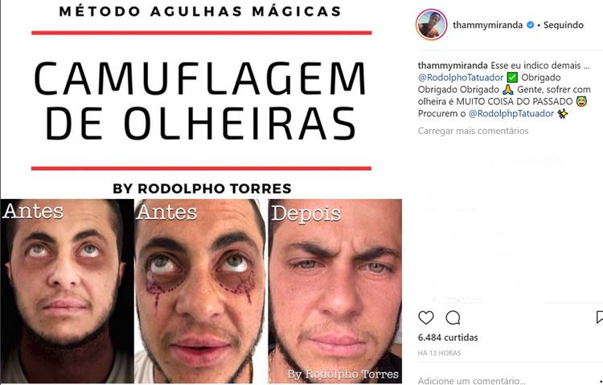Click the heart like icon

(425, 318)
